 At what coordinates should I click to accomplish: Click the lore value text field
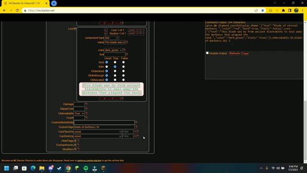115,42
